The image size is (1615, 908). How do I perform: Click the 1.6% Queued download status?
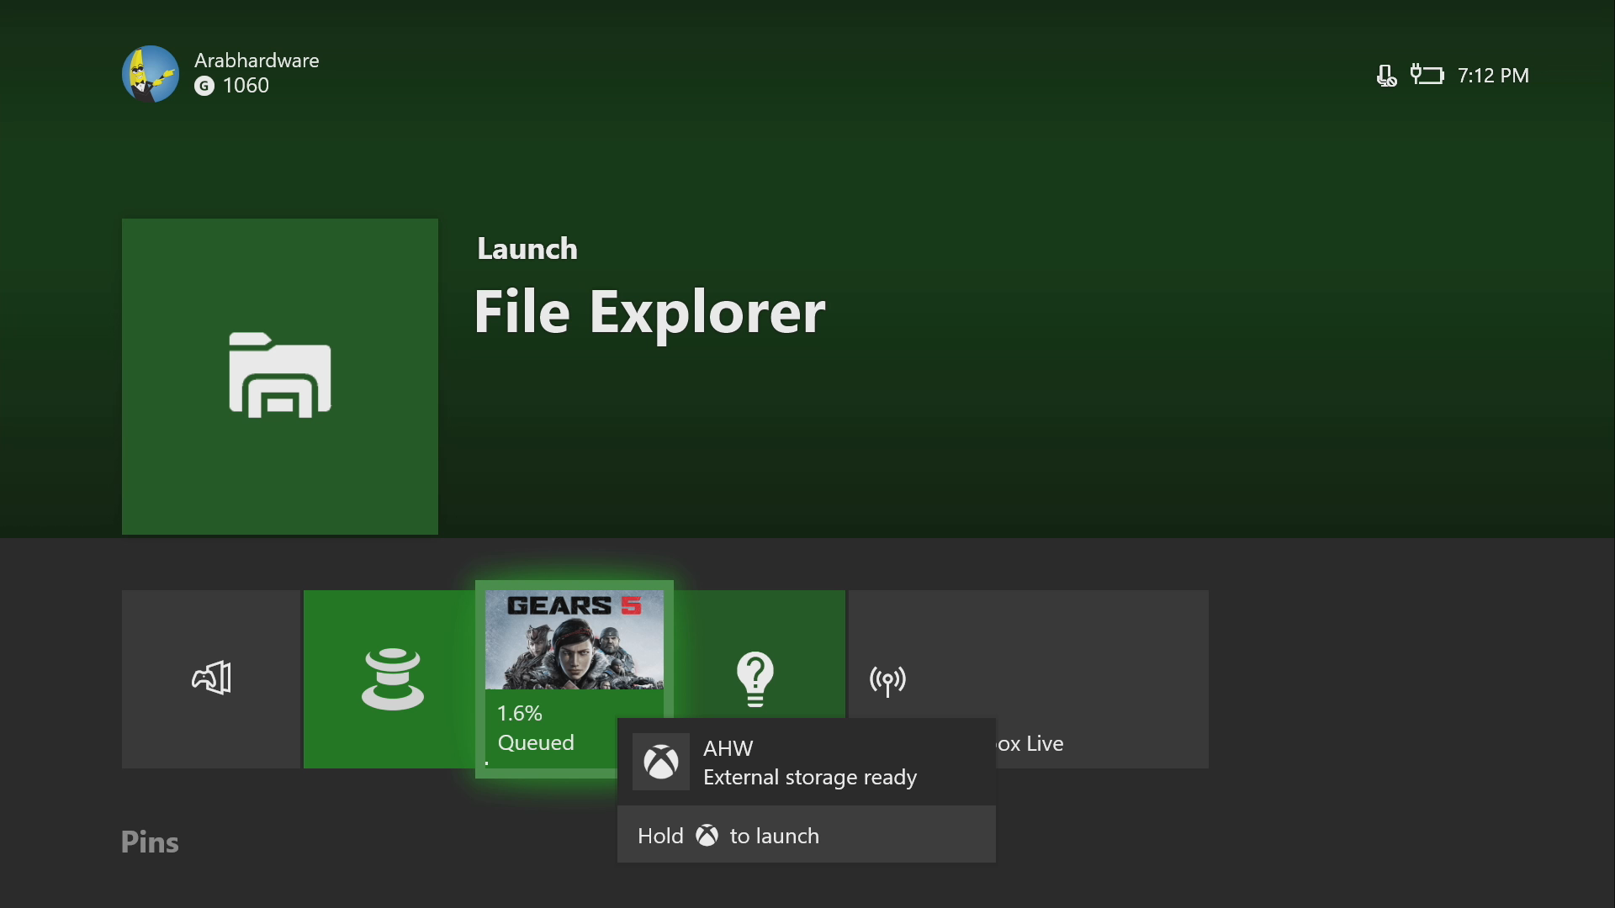536,728
